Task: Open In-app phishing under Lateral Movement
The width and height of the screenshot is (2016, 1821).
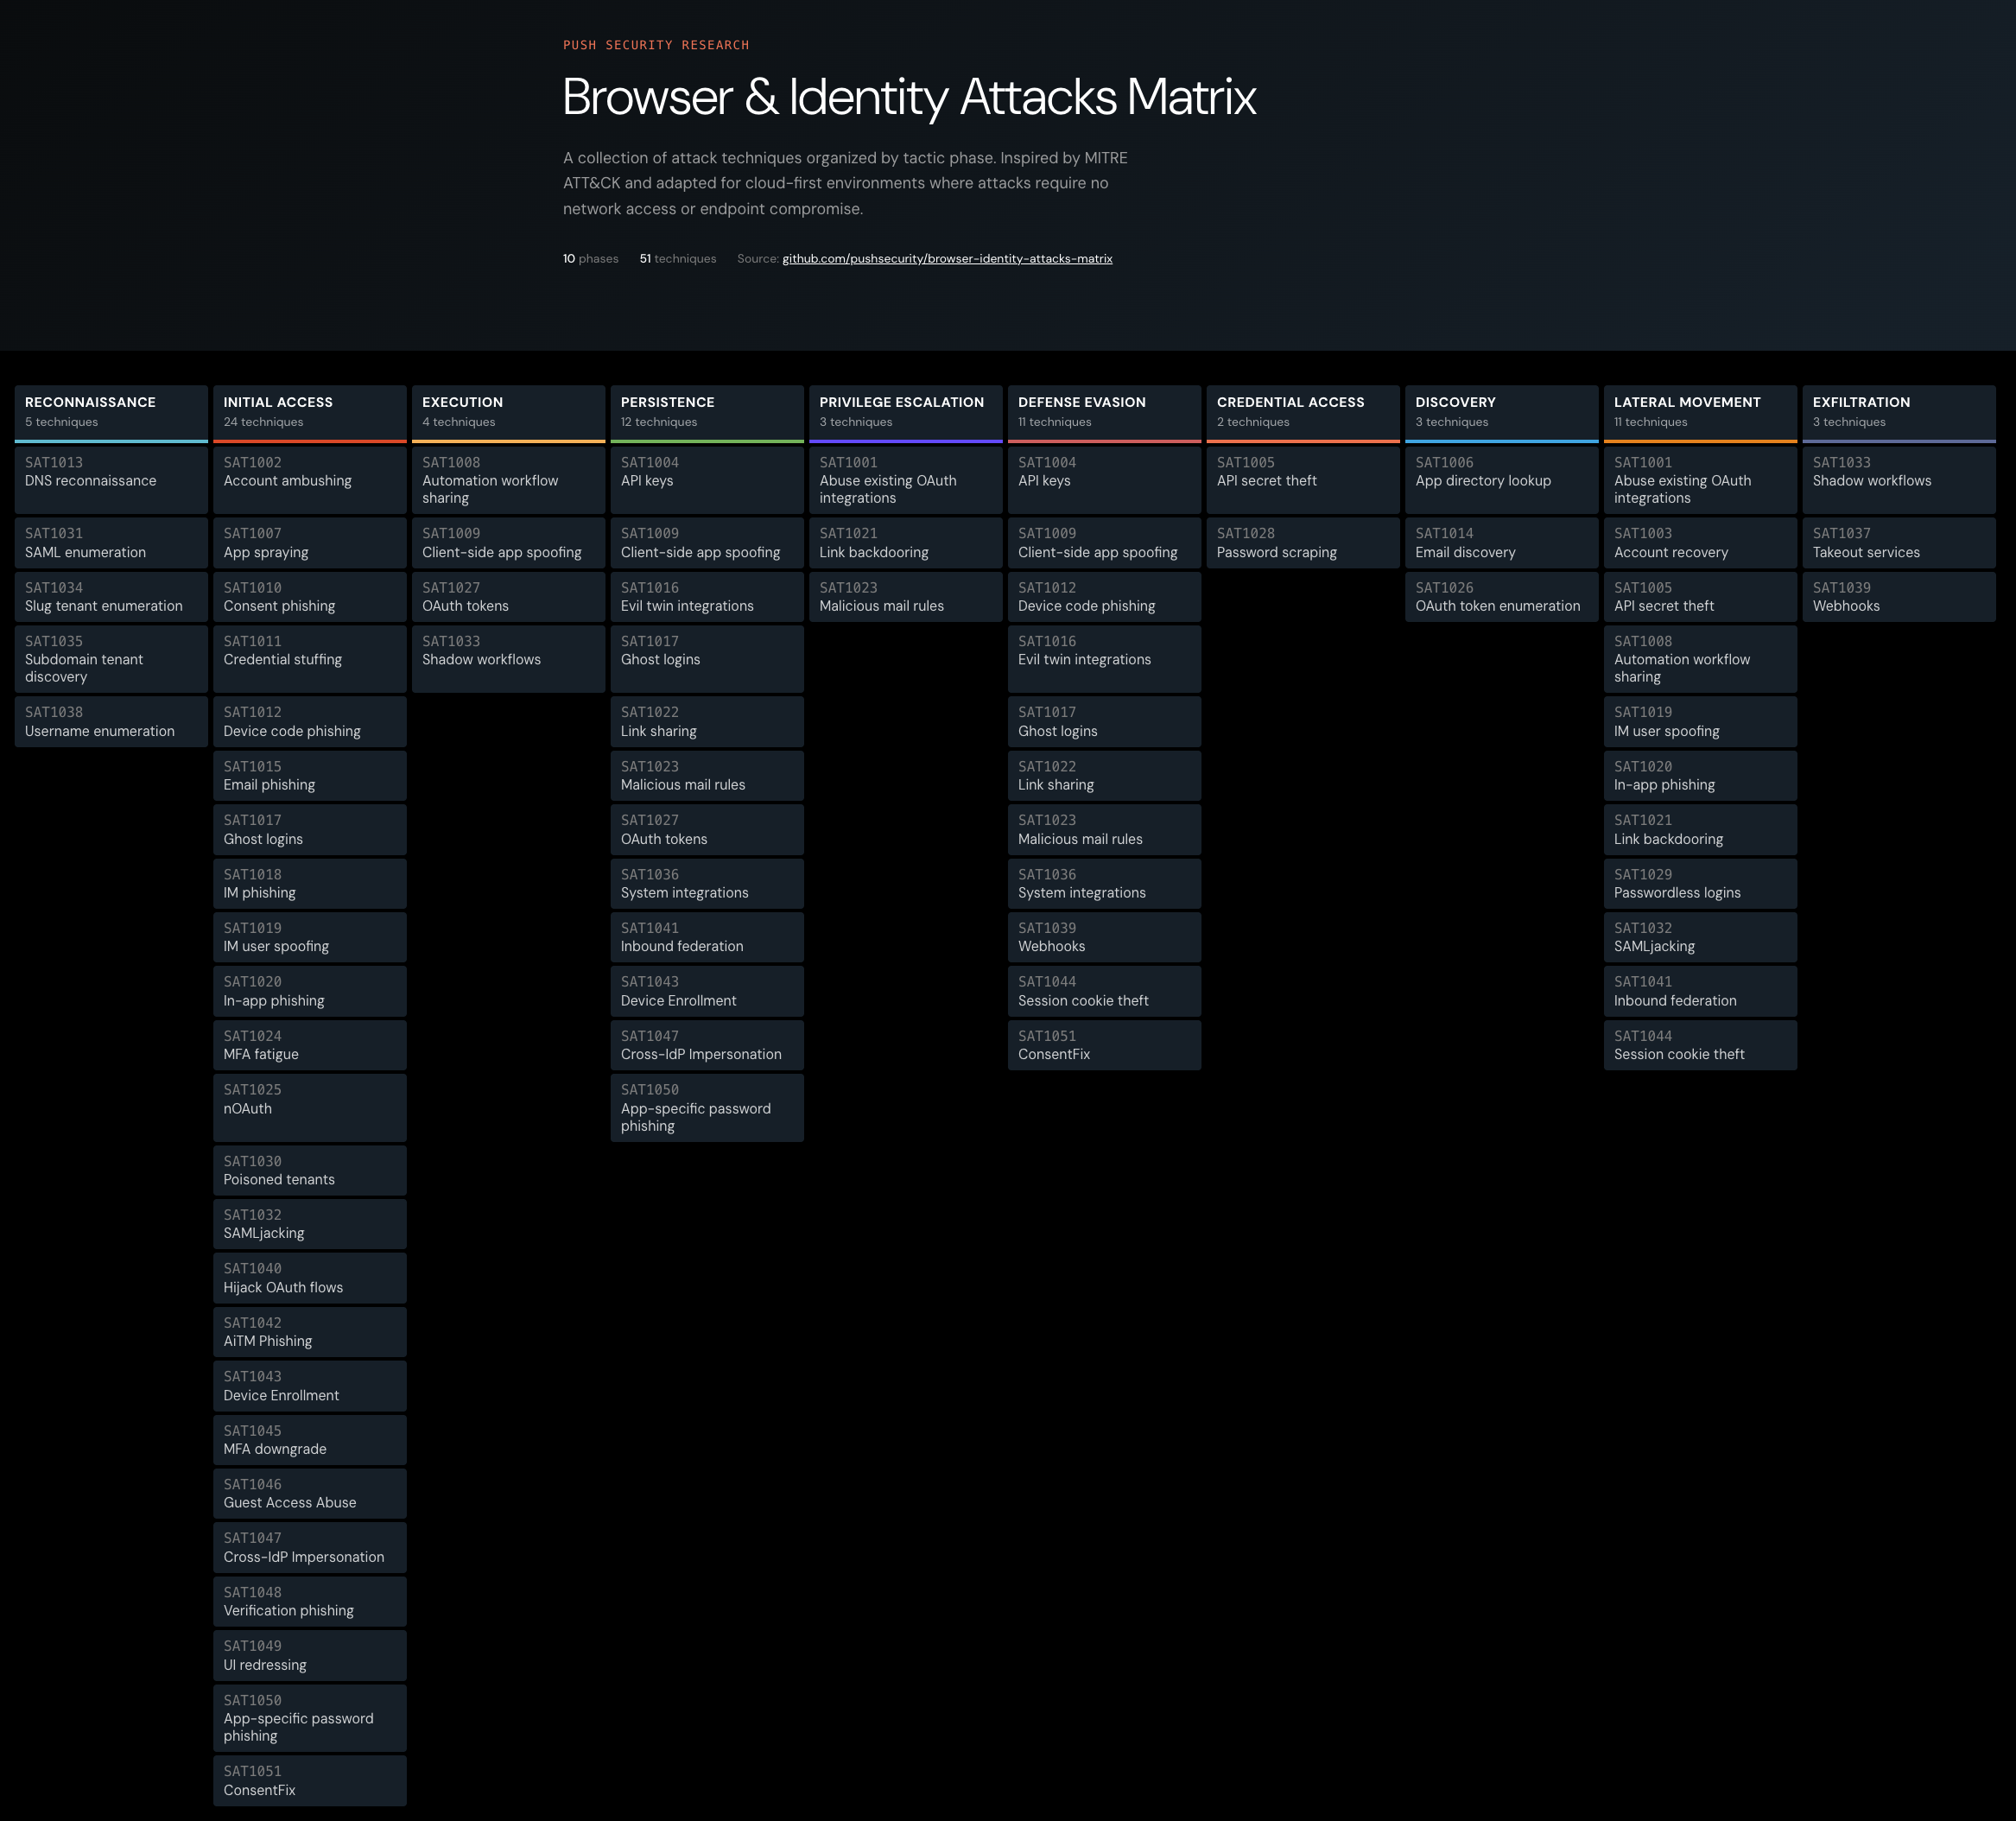Action: tap(1701, 776)
